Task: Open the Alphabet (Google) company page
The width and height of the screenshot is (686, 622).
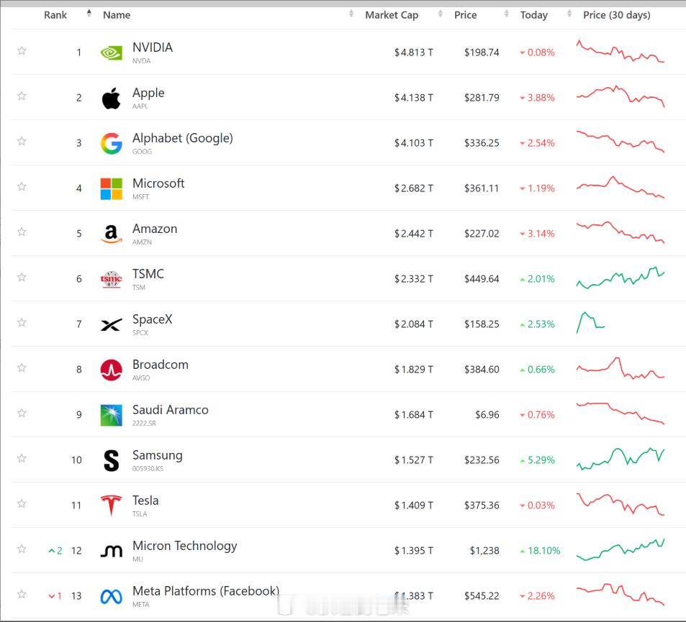Action: (182, 138)
